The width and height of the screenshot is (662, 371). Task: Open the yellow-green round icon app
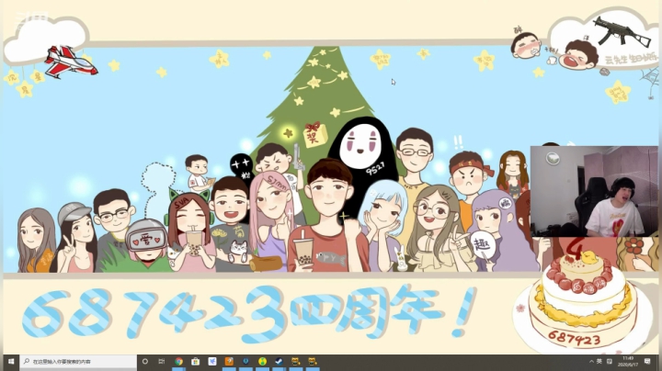coord(262,361)
